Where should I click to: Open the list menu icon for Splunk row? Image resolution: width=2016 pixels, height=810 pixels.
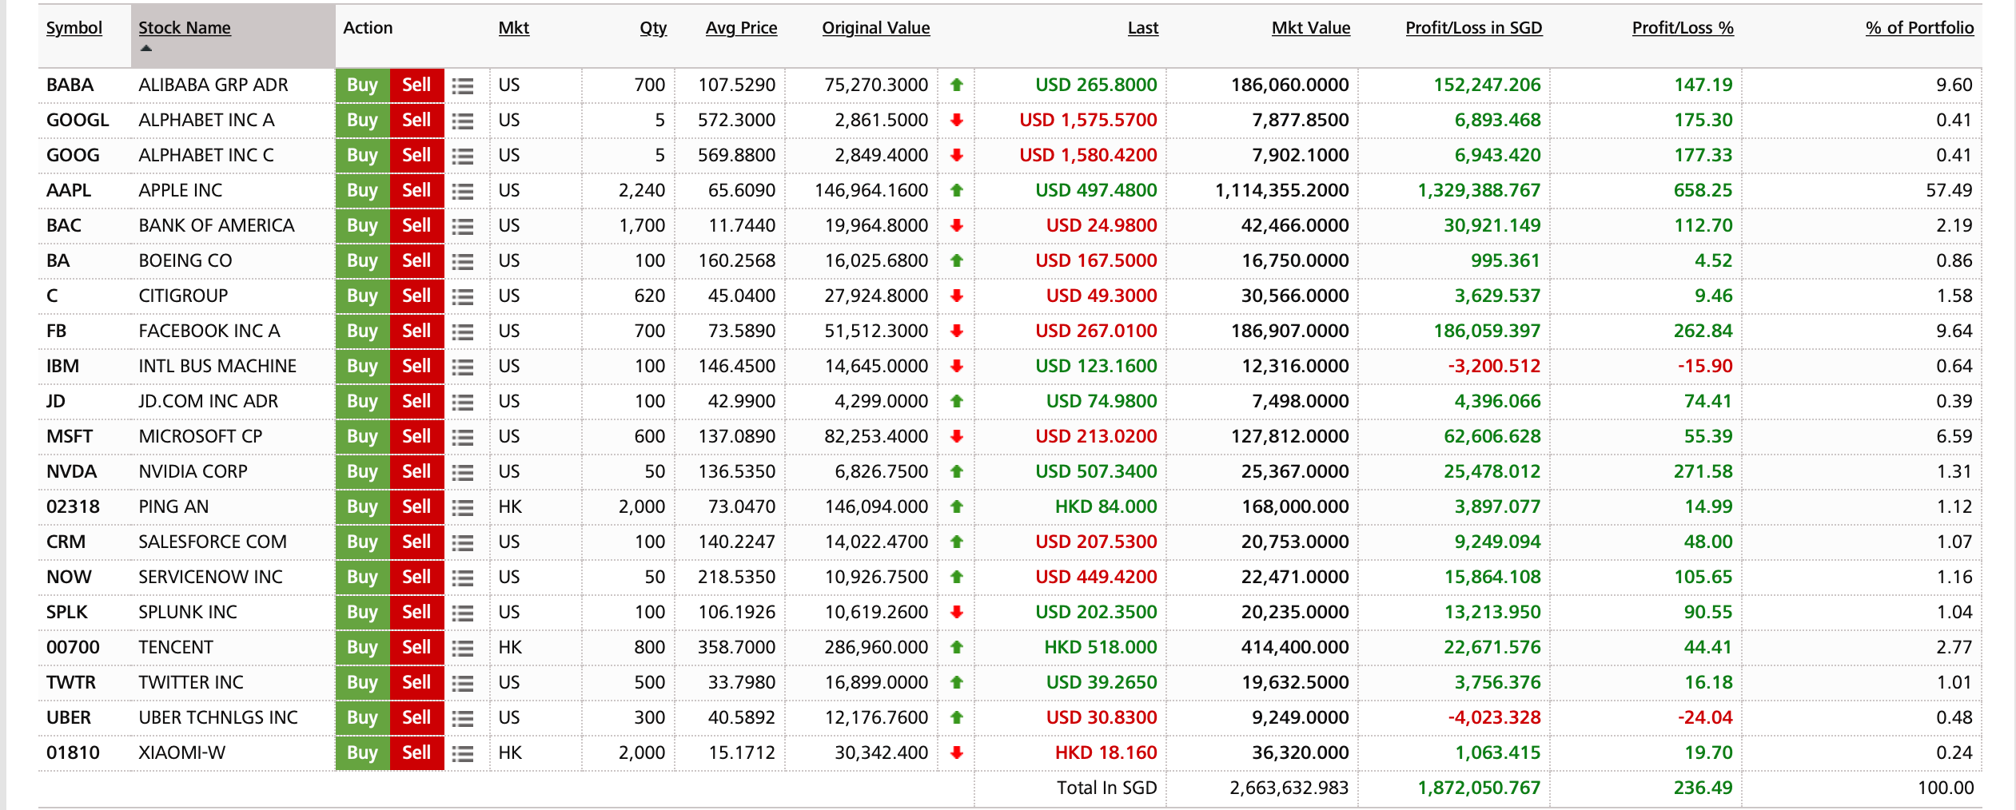[x=462, y=613]
